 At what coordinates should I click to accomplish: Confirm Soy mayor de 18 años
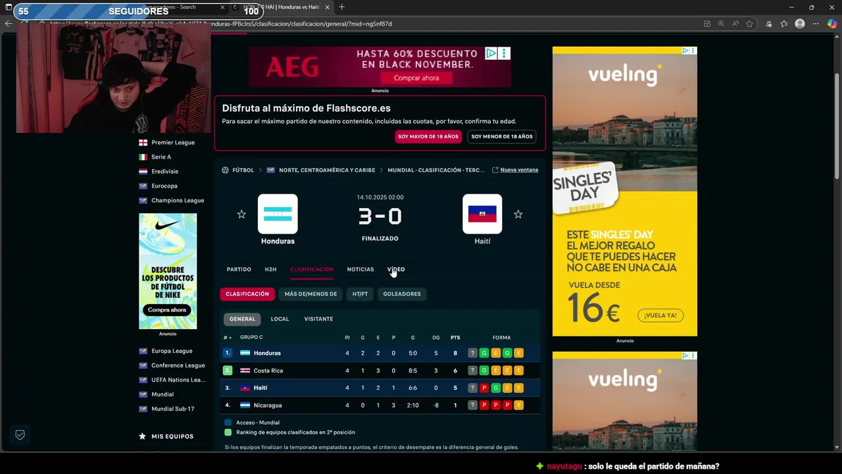point(428,136)
